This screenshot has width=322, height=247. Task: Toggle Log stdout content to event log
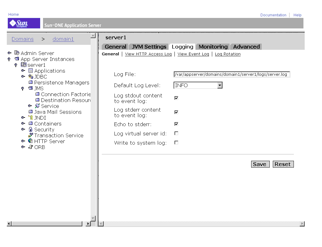pyautogui.click(x=176, y=98)
